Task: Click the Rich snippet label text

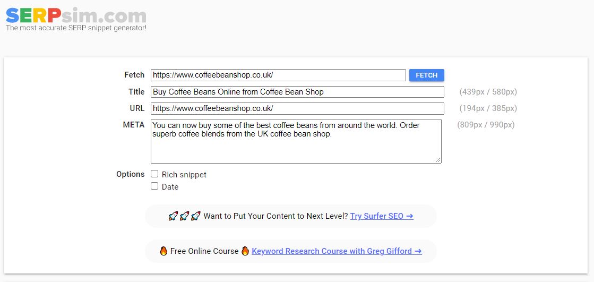Action: [184, 175]
